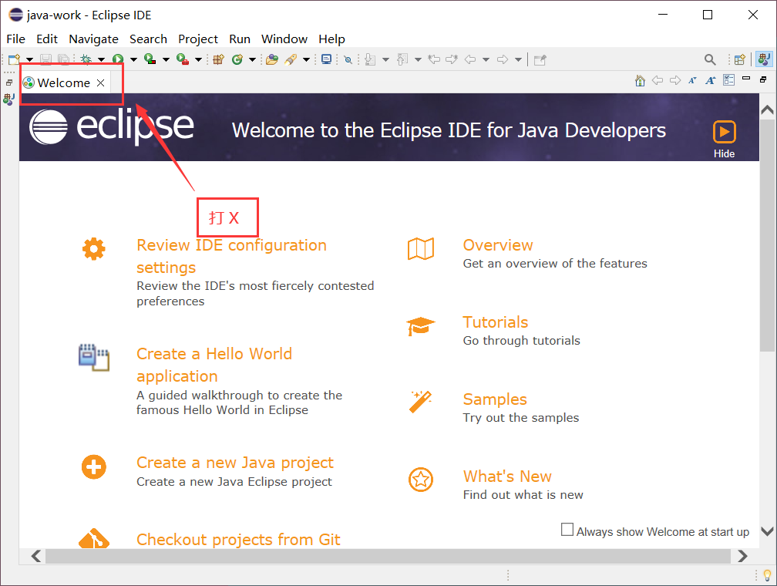Close the Welcome tab

(x=100, y=83)
